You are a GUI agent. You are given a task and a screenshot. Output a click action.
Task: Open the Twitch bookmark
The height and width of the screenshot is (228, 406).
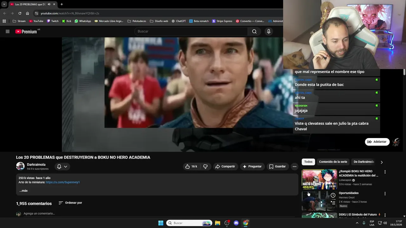click(x=53, y=21)
